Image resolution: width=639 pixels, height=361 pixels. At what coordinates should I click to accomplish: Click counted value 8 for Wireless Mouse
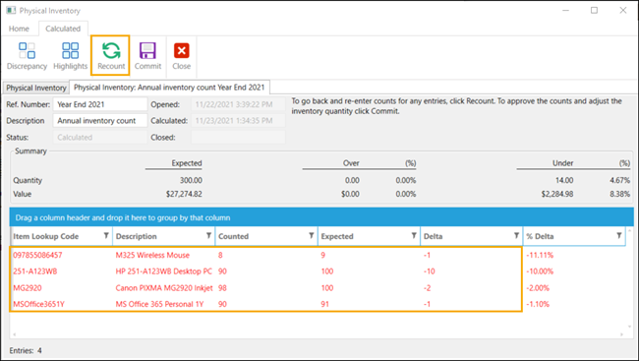tap(220, 255)
